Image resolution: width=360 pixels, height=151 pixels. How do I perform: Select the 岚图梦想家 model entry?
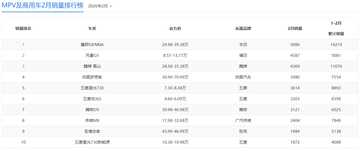click(92, 77)
